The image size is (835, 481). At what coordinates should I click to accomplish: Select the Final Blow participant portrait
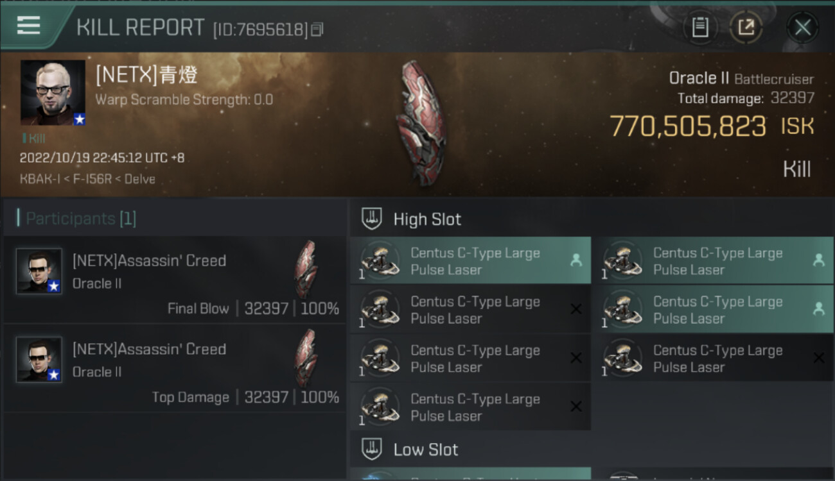click(39, 271)
